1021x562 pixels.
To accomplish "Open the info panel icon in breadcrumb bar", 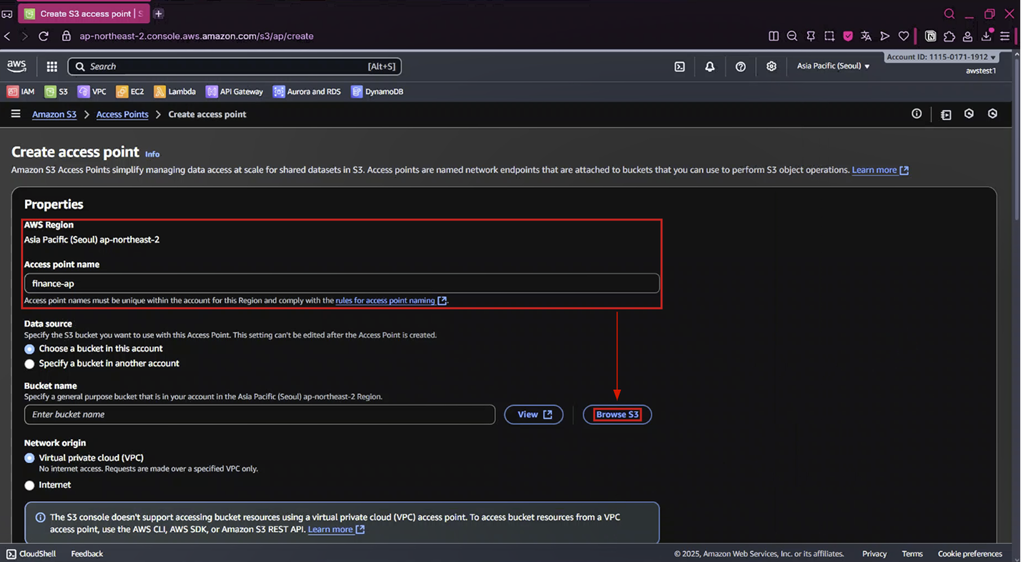I will click(916, 114).
